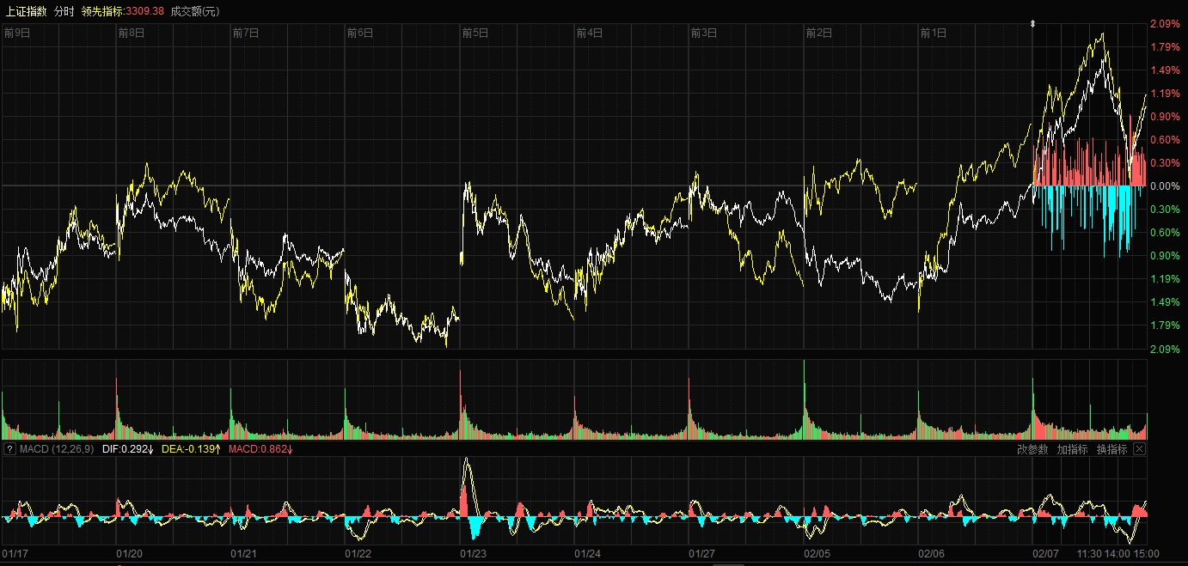Screen dimensions: 1188x566
Task: Click the 01/23 date label
Action: (x=474, y=554)
